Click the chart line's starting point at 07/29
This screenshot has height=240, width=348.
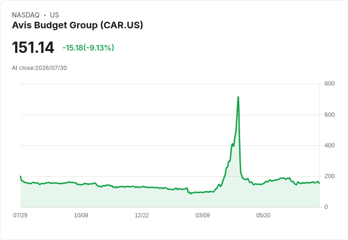click(21, 177)
